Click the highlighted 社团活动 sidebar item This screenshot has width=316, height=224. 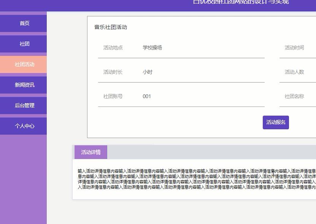point(24,64)
